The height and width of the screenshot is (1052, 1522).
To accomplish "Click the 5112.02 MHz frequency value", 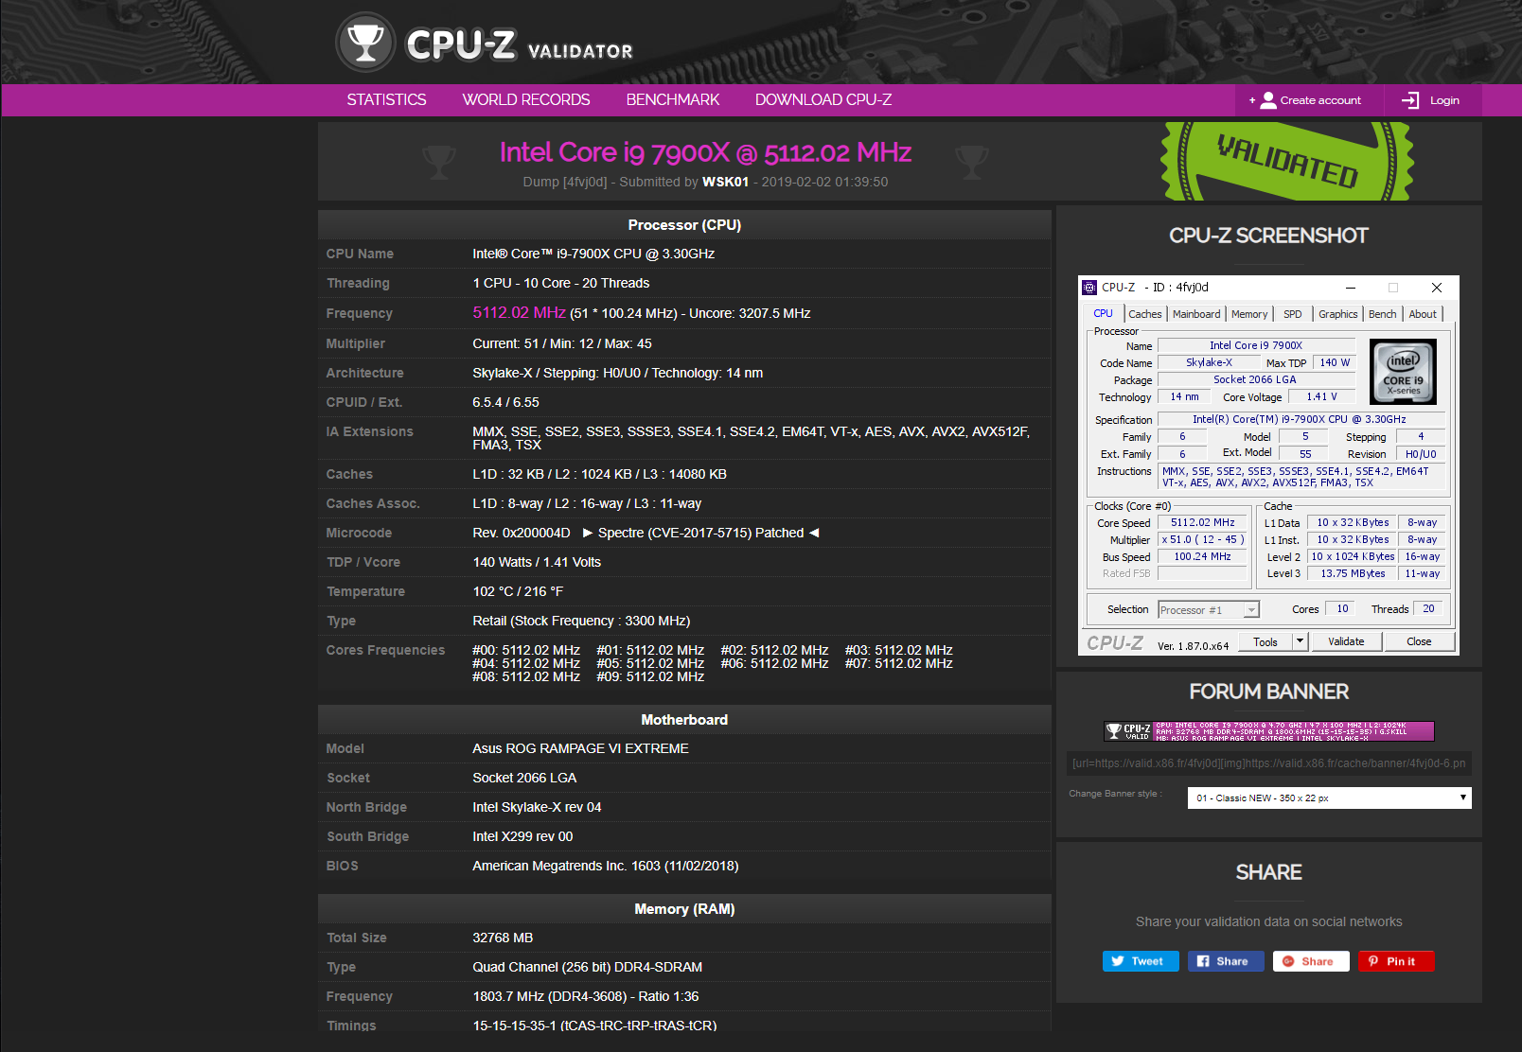I will pos(519,312).
